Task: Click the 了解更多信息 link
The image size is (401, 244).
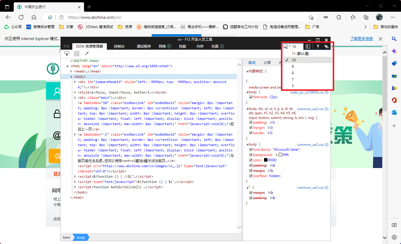Action: click(361, 39)
